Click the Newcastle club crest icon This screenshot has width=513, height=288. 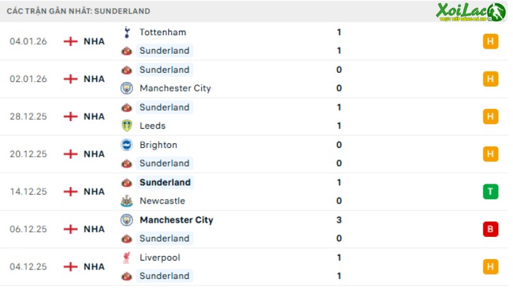click(126, 201)
